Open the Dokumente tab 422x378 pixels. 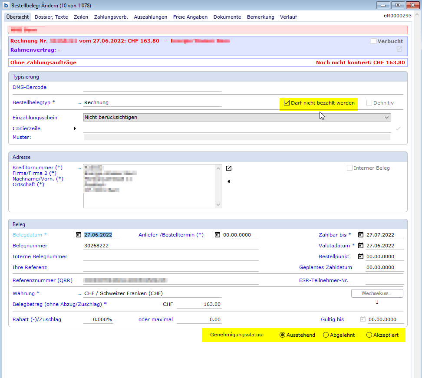pos(227,17)
